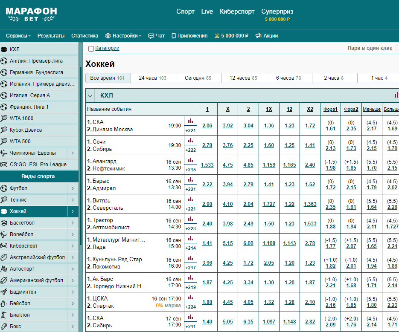This screenshot has width=399, height=332.
Task: Select the 24 часа filter tab
Action: click(153, 78)
